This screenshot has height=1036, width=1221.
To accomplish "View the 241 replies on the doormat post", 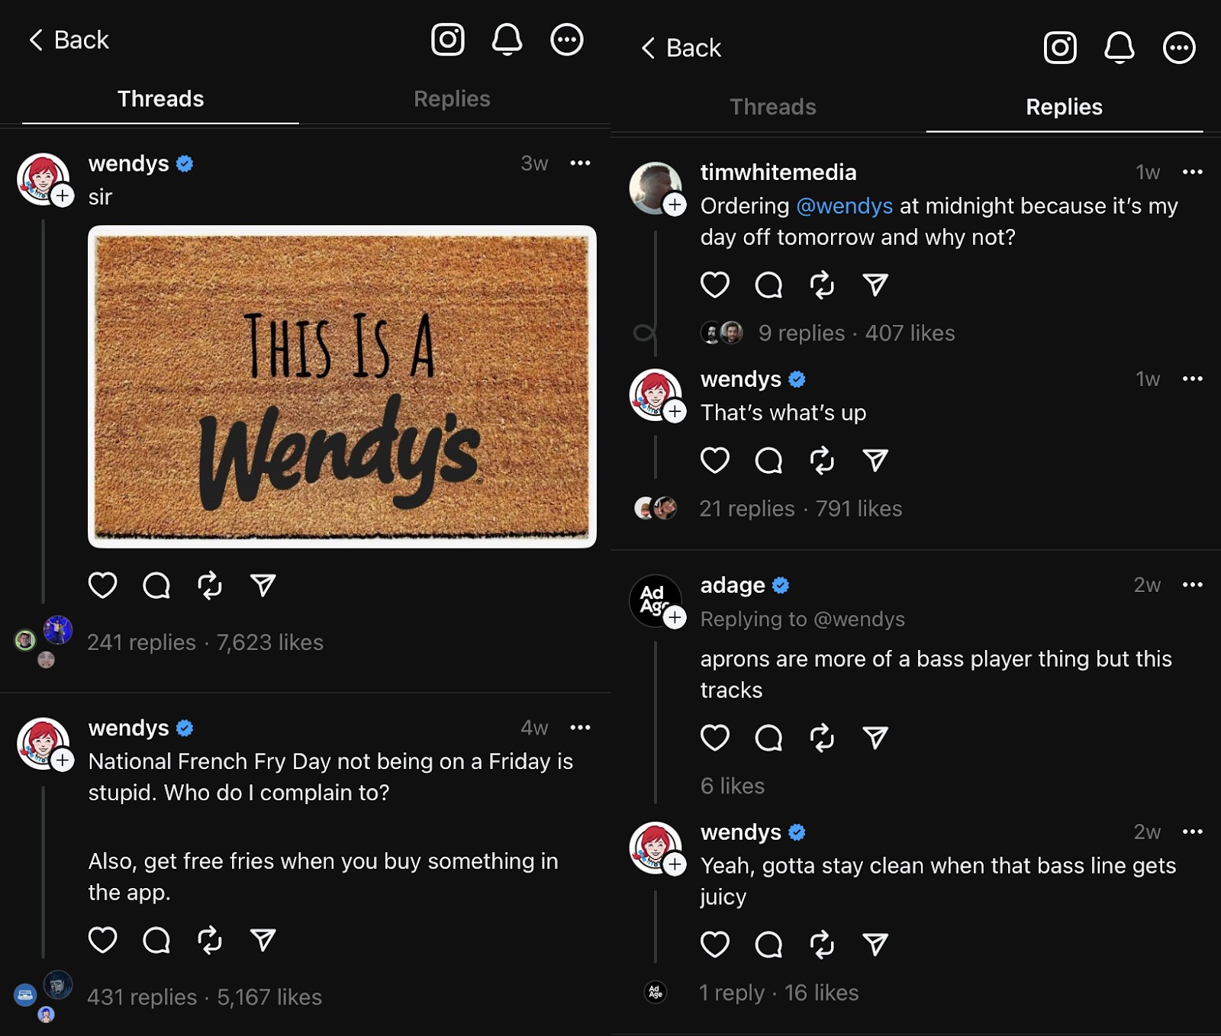I will [141, 642].
